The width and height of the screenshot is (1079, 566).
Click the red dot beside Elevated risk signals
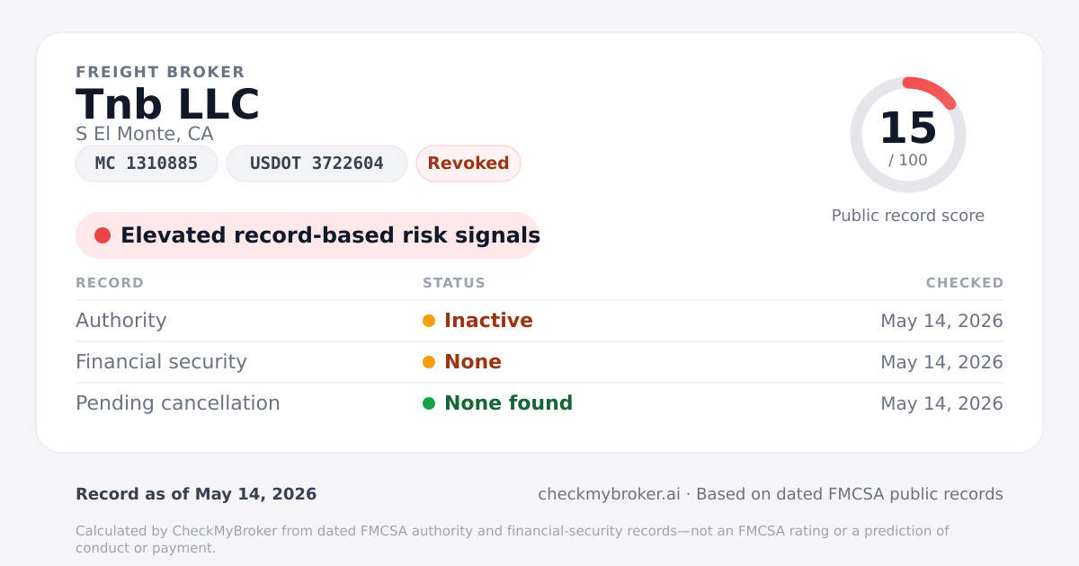[x=103, y=235]
